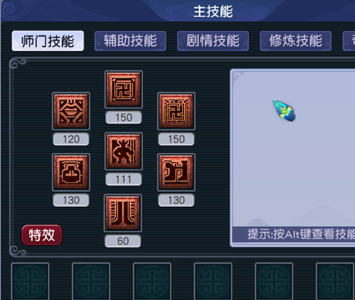Click the left lower skill icon above 130

71,172
